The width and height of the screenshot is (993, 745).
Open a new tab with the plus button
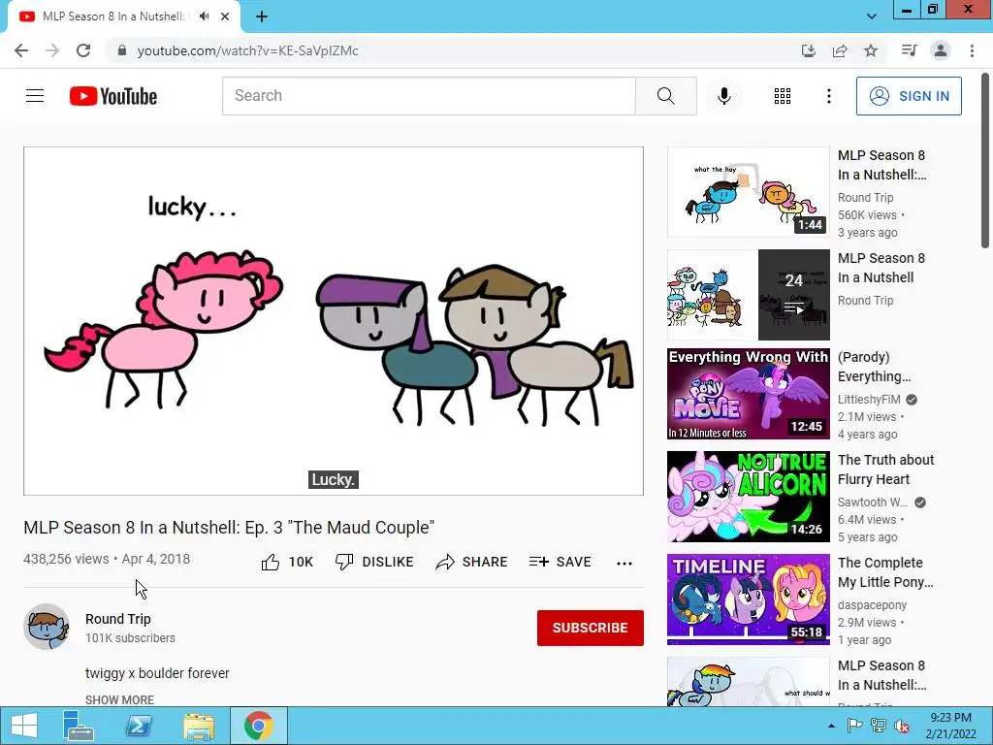click(x=262, y=16)
